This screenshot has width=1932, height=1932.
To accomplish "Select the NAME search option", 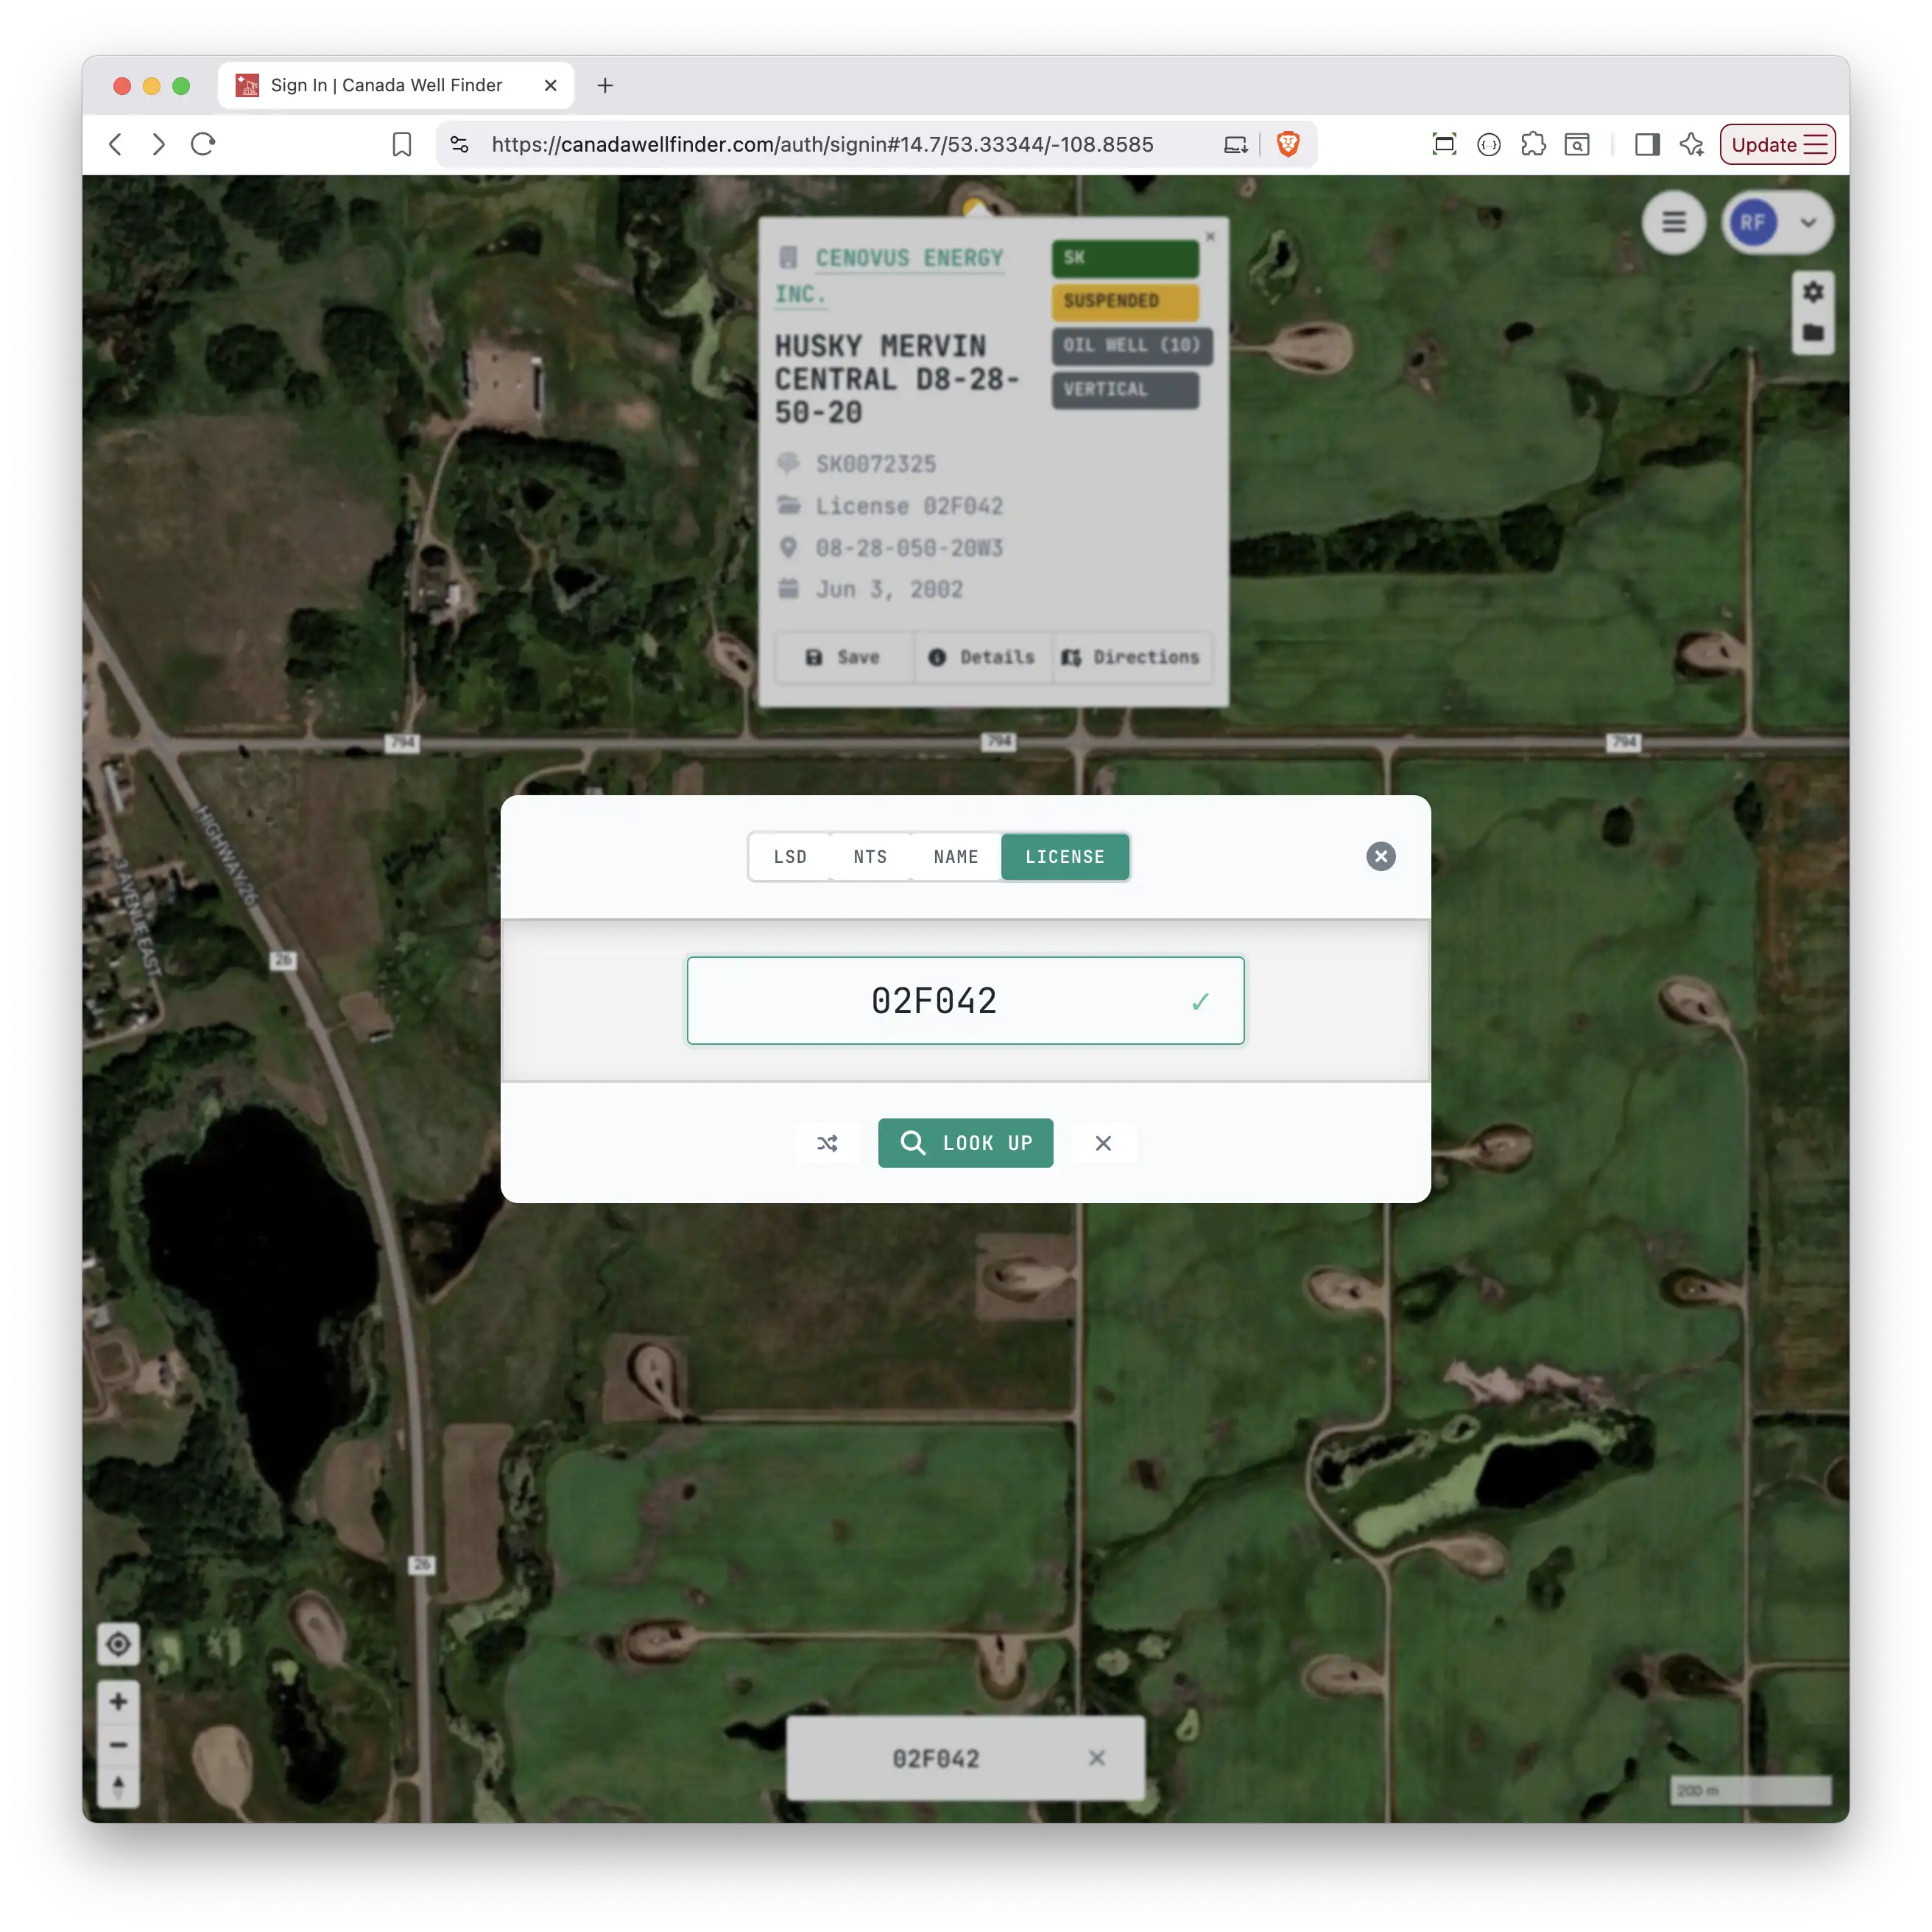I will click(955, 856).
